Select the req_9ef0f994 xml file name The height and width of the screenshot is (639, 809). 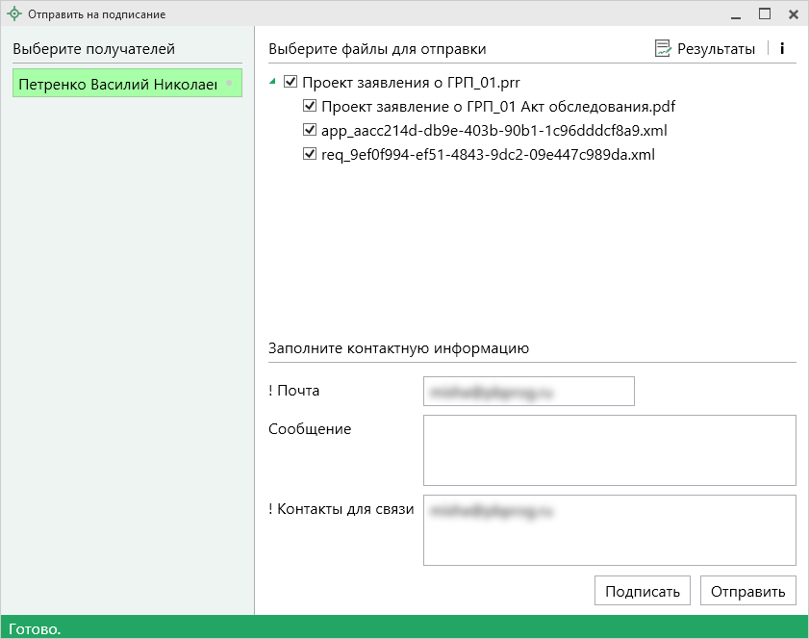(x=488, y=154)
